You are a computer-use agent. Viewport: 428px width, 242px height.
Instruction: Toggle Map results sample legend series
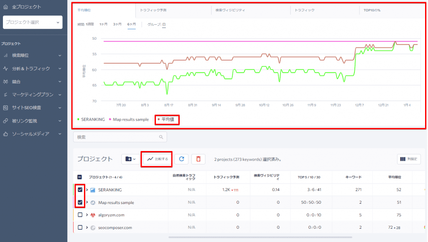point(129,119)
